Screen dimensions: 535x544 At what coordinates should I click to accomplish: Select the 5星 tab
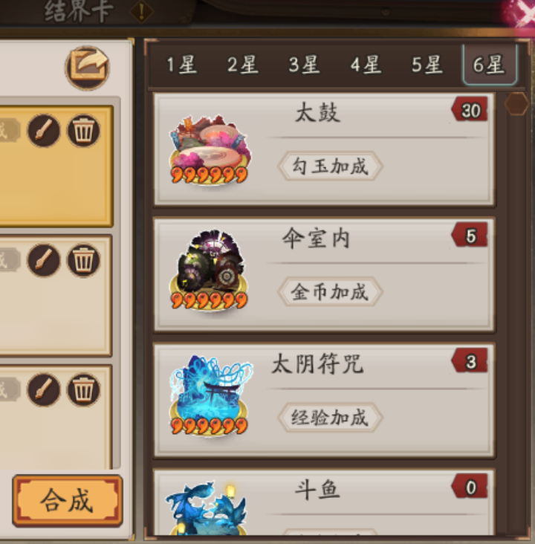pos(427,65)
